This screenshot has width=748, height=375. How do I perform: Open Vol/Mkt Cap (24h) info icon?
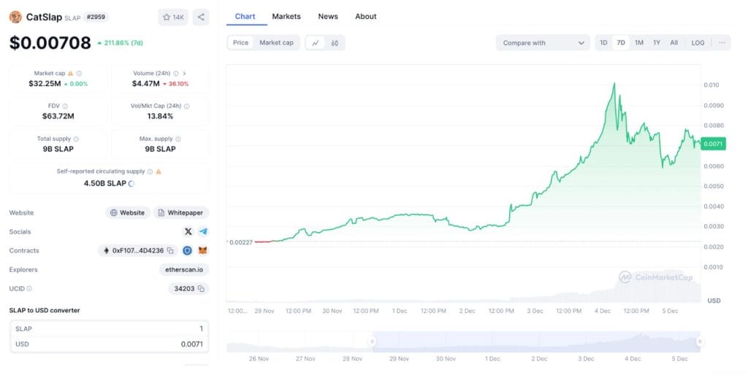(186, 107)
